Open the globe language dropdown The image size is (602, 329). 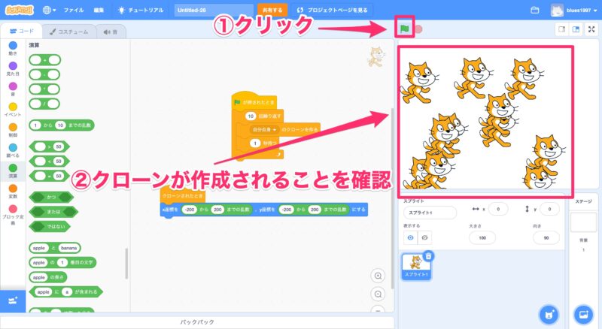(50, 11)
